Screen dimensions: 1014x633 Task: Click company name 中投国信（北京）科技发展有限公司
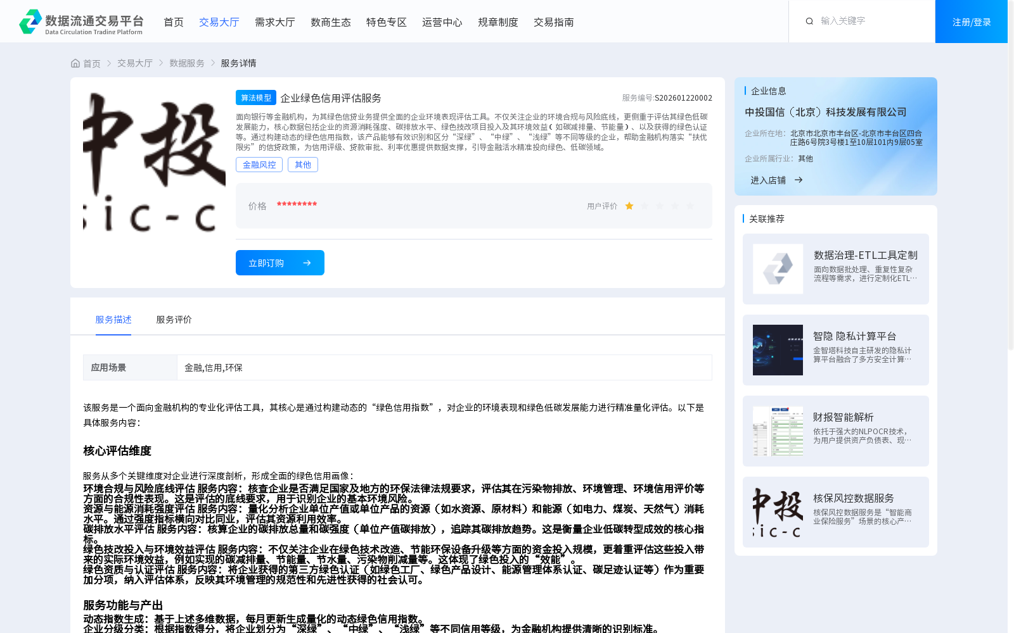(x=826, y=112)
